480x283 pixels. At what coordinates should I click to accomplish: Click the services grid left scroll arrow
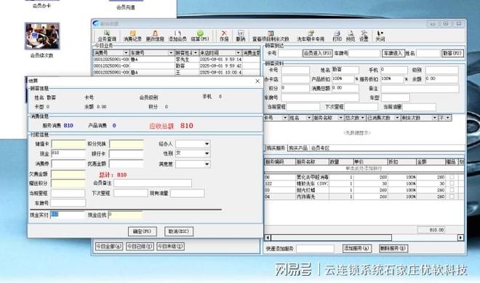268,237
